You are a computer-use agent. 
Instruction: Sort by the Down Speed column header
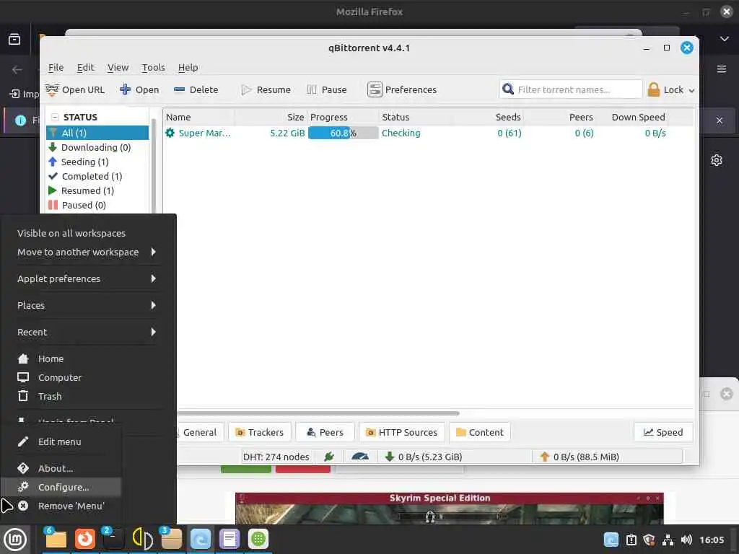pos(632,118)
